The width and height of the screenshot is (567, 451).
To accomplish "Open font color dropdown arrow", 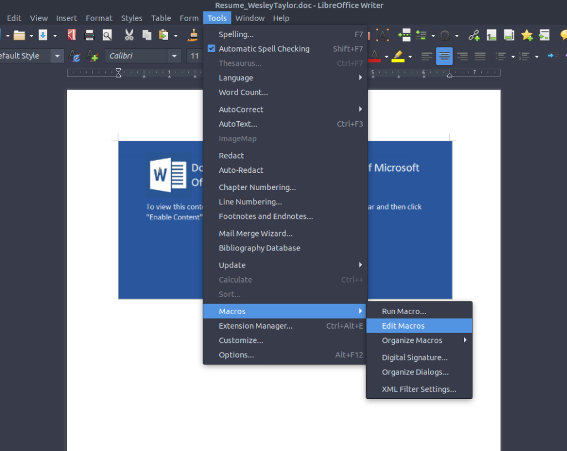I will coord(386,57).
